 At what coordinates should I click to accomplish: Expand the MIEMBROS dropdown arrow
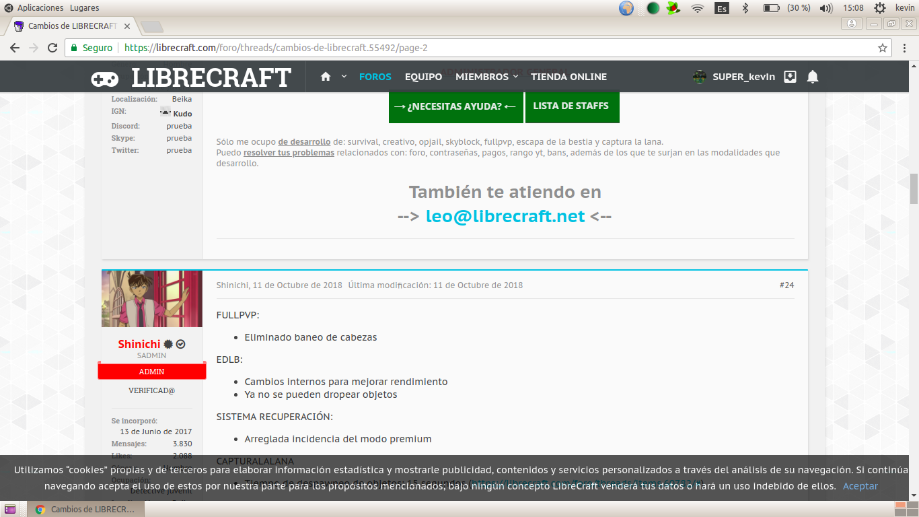point(516,77)
